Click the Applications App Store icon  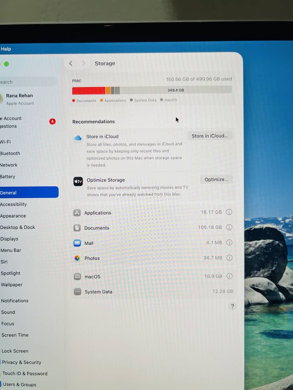77,213
